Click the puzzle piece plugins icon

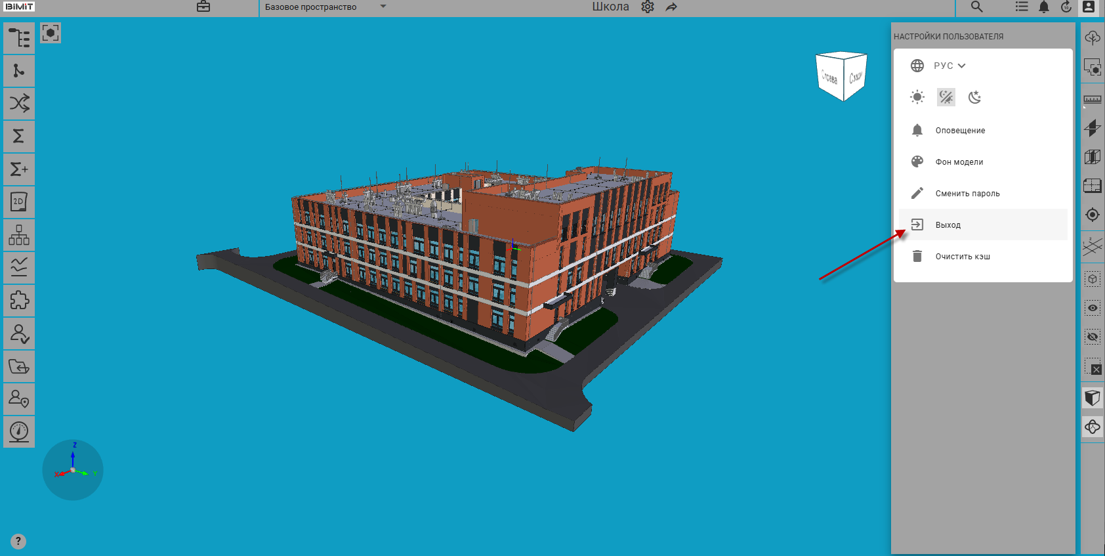point(19,301)
